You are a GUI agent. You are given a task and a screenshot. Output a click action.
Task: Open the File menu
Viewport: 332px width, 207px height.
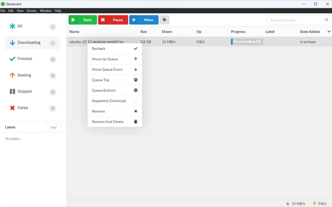(x=3, y=11)
